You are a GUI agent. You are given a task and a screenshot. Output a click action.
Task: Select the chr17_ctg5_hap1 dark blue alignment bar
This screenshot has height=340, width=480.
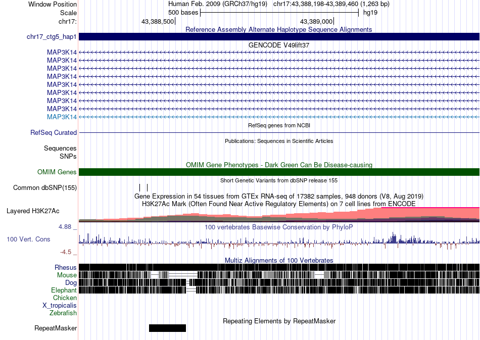(279, 37)
